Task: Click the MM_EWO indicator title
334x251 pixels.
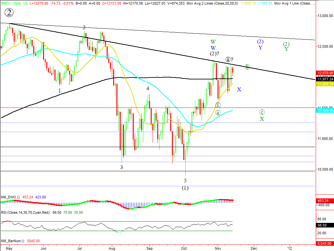Action: point(9,197)
